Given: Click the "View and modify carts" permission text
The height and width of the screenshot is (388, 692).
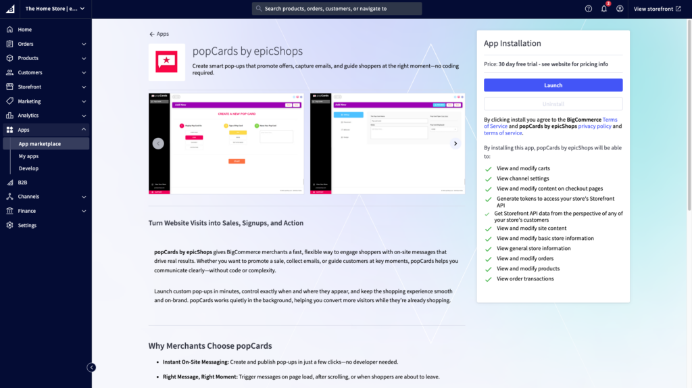Looking at the screenshot, I should tap(523, 168).
